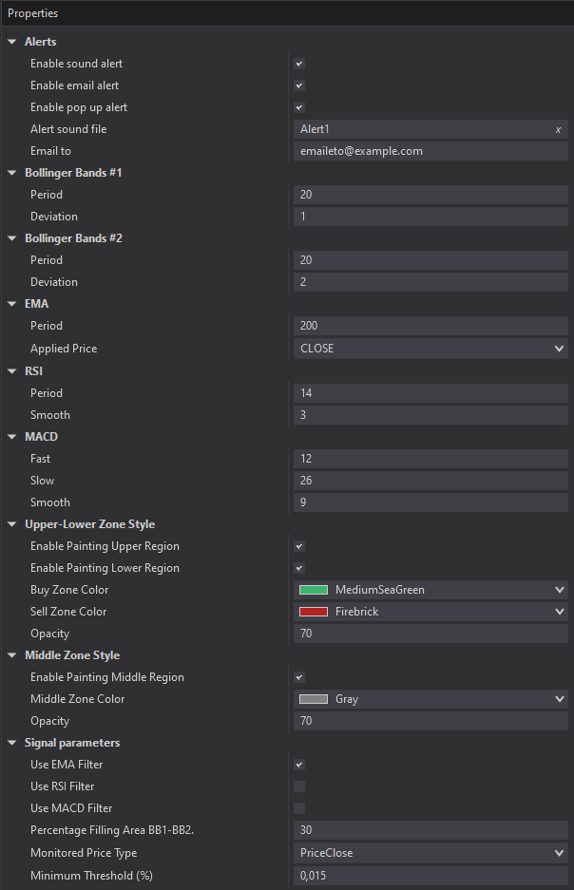Open the Monitored Price Type dropdown

click(x=430, y=853)
